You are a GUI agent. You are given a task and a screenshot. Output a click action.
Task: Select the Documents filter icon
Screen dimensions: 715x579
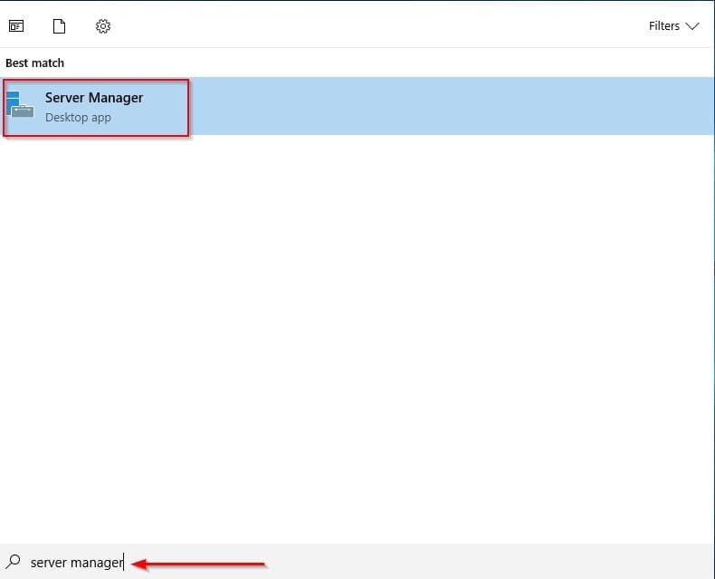(60, 26)
